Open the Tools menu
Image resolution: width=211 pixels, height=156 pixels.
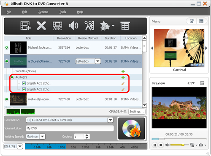pos(62,12)
